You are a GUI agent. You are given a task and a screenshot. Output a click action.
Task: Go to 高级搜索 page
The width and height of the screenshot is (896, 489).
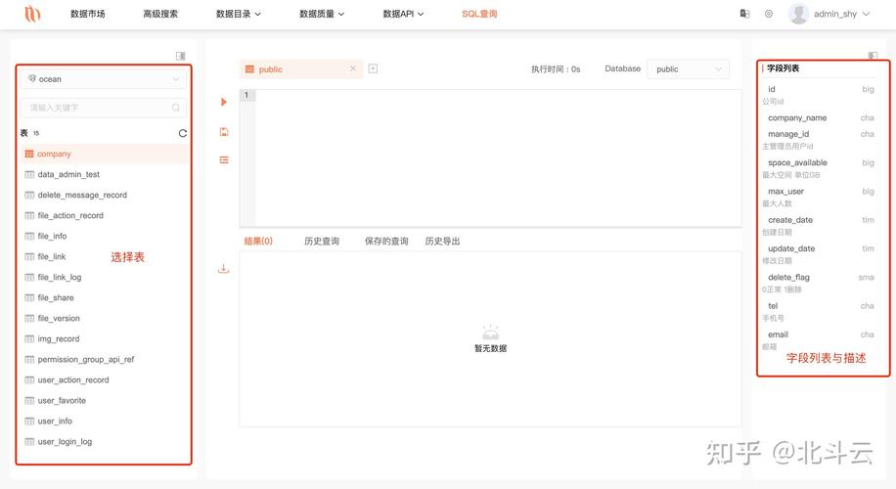pos(160,14)
